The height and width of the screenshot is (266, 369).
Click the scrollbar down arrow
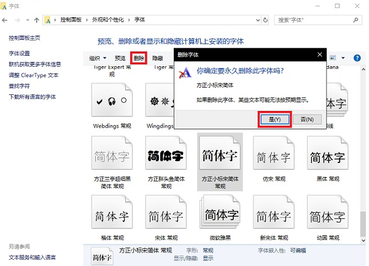[363, 240]
